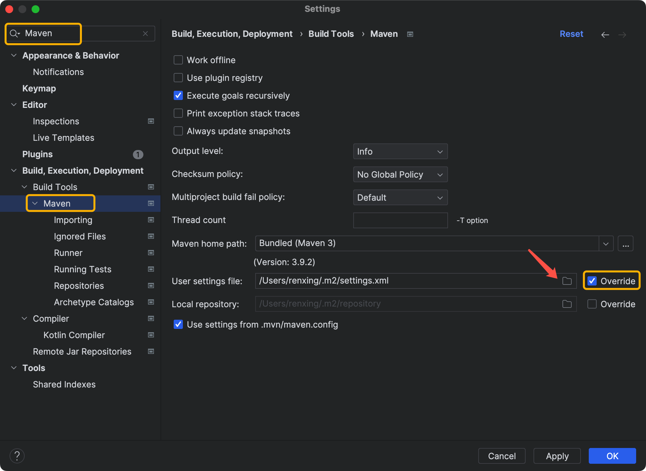Toggle Use settings from .mvn/maven.config
Screen dimensions: 646x471
click(178, 324)
